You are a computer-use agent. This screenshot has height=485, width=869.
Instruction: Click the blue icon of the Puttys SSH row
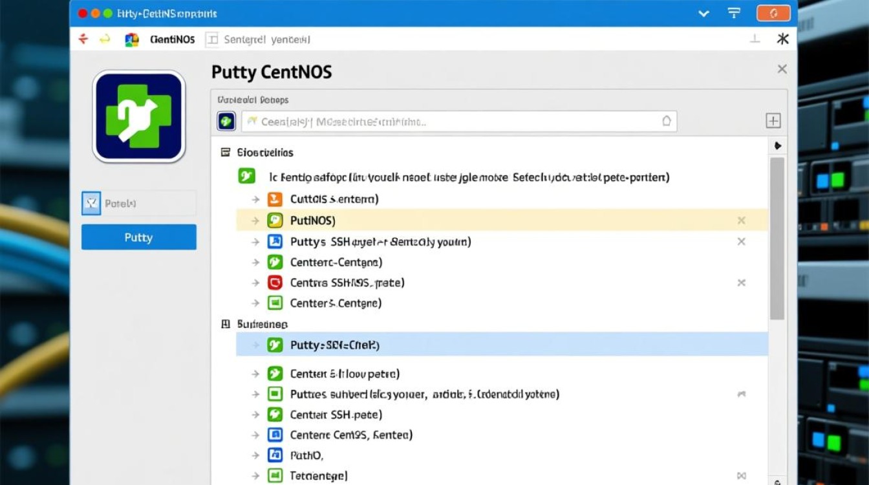point(275,242)
